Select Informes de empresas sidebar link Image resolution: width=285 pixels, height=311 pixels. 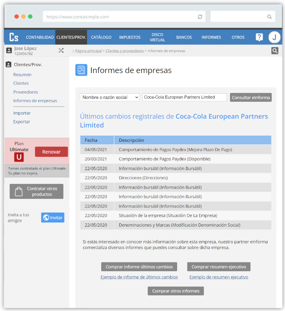click(x=35, y=101)
